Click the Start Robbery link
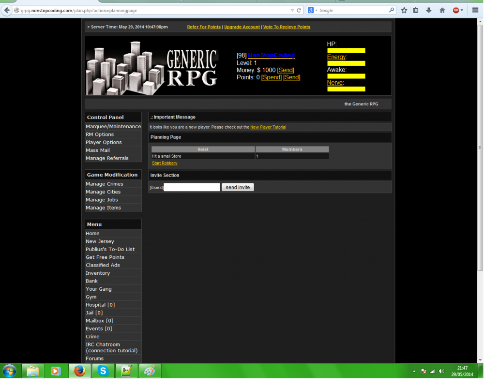Image resolution: width=484 pixels, height=387 pixels. 164,163
